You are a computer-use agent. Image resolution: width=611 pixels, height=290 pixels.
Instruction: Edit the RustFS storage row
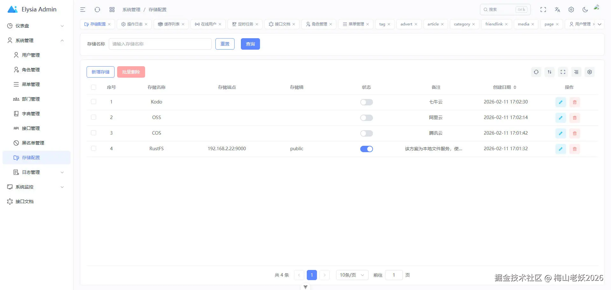click(561, 149)
